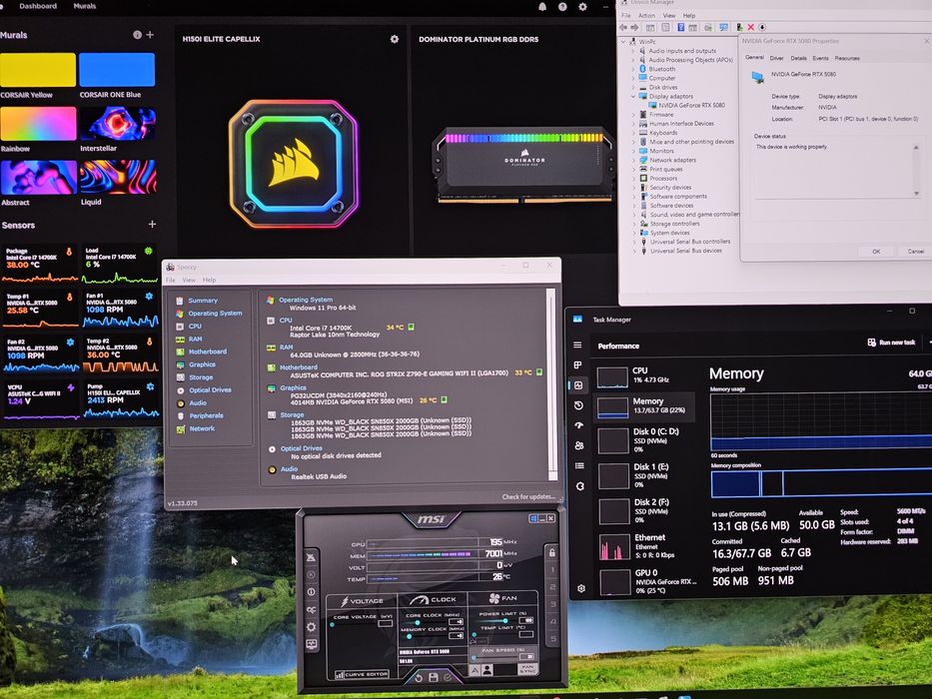Open Task Manager Details list icon
The width and height of the screenshot is (932, 699).
click(579, 466)
